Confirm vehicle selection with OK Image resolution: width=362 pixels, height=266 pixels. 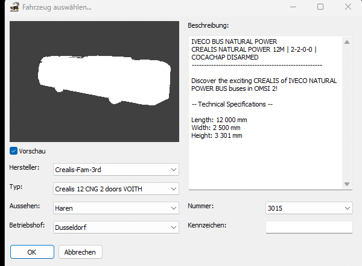click(32, 252)
